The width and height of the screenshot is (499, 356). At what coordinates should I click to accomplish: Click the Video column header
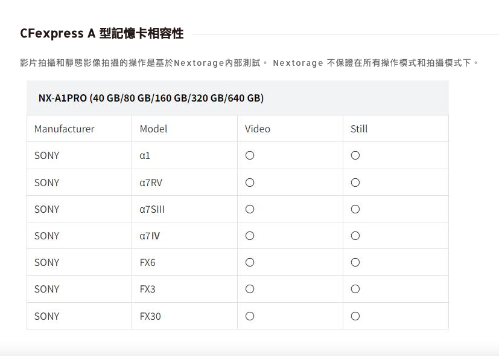(258, 129)
